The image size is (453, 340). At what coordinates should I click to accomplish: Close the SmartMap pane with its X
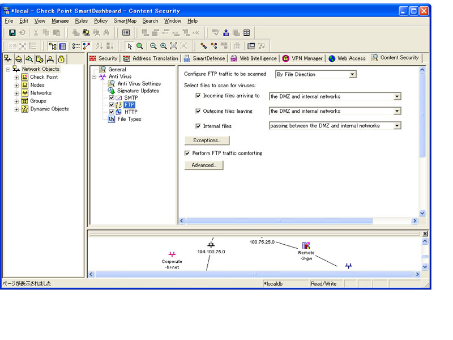425,233
